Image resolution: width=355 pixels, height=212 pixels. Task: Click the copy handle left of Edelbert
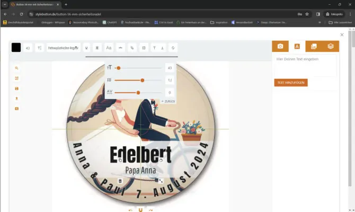[x=120, y=160]
